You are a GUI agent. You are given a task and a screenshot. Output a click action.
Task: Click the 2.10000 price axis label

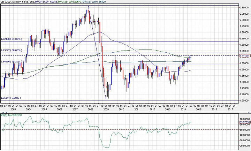pos(244,8)
